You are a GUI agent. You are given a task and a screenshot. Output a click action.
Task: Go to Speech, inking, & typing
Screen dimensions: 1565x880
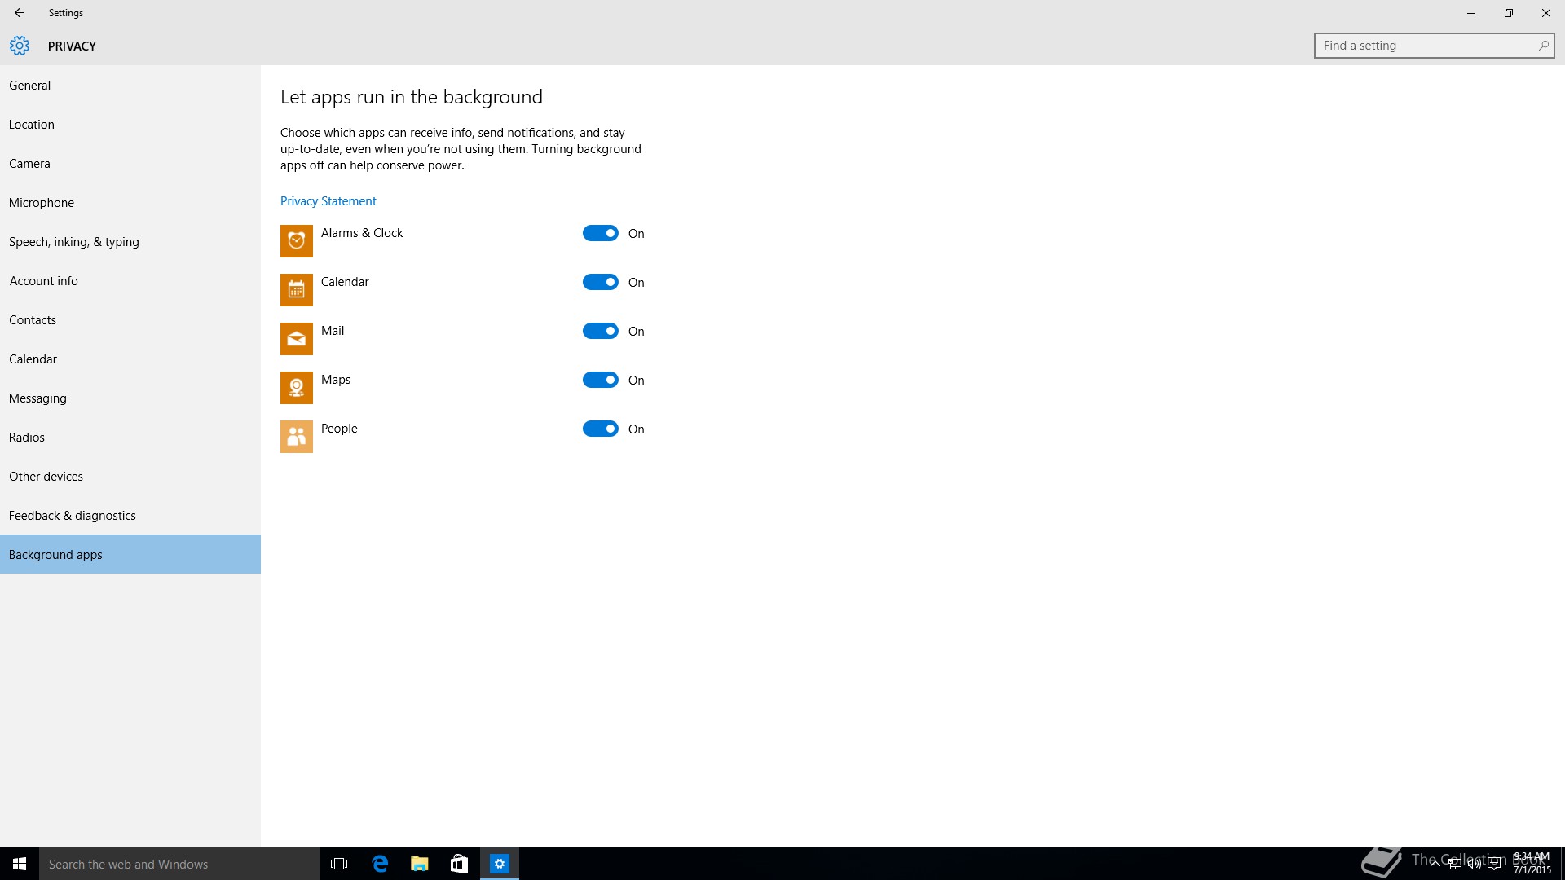click(74, 242)
